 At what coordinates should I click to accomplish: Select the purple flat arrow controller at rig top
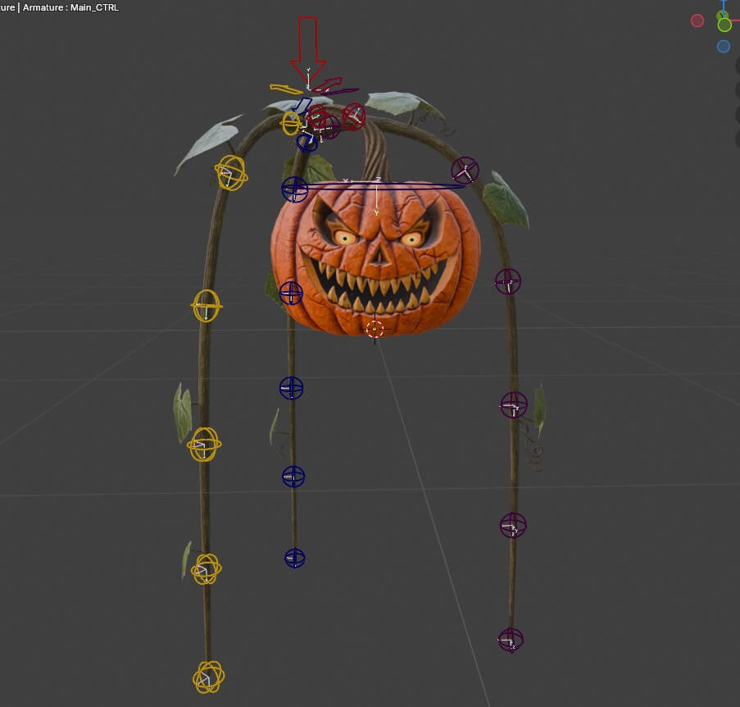pyautogui.click(x=341, y=91)
